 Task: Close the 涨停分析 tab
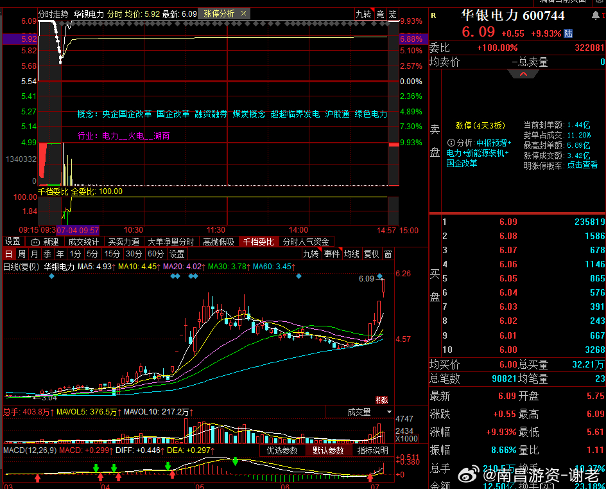(x=243, y=13)
